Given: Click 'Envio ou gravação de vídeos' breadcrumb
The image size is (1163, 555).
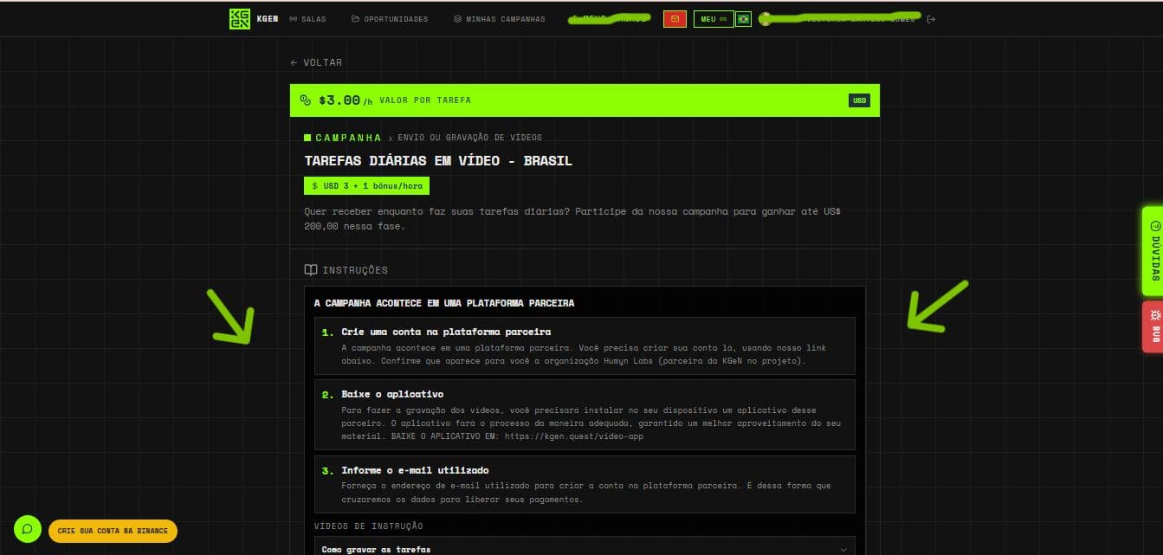Looking at the screenshot, I should click(x=469, y=138).
